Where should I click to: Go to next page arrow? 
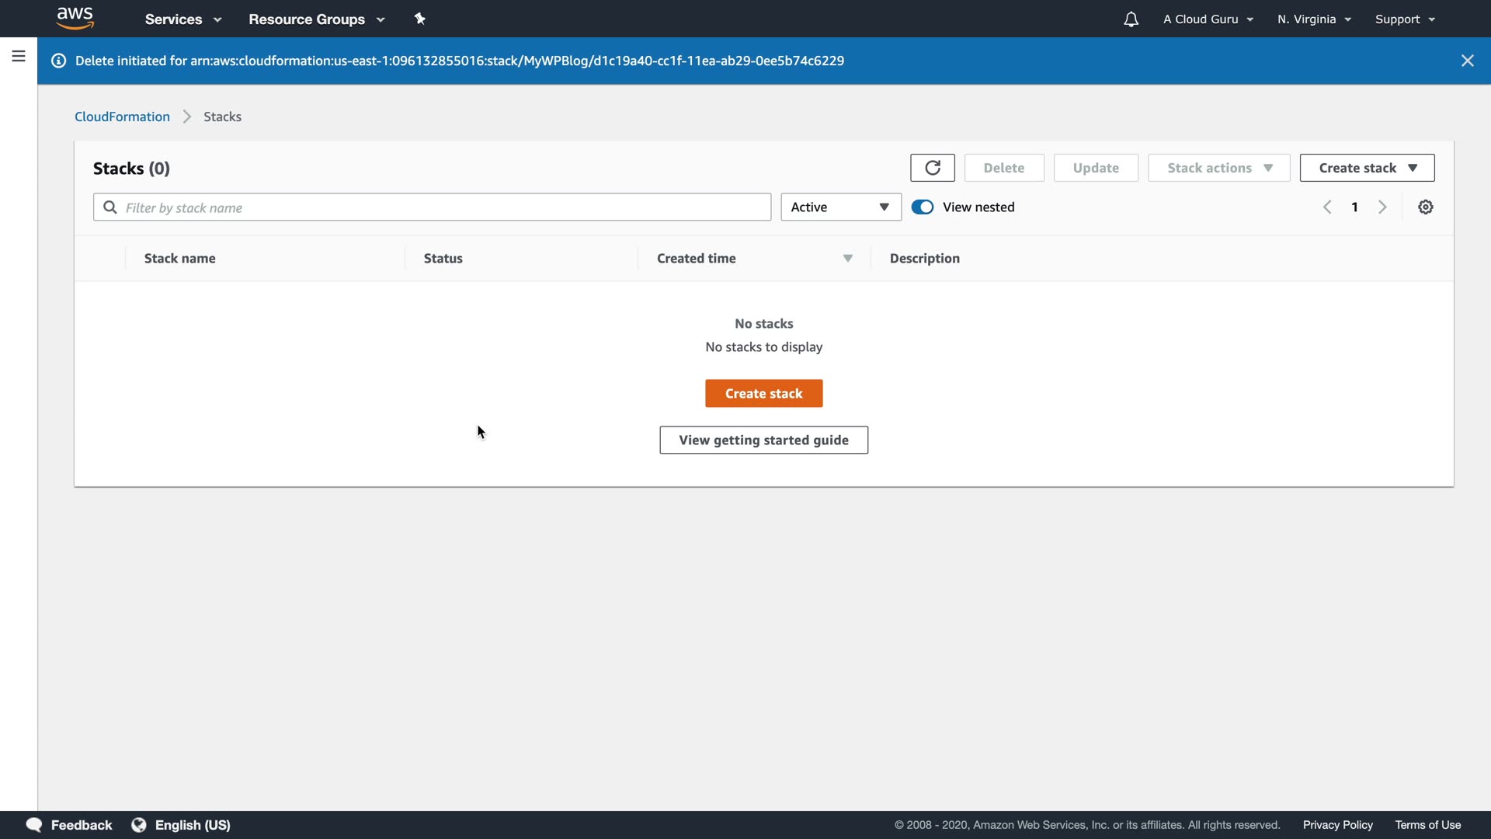[x=1382, y=207]
